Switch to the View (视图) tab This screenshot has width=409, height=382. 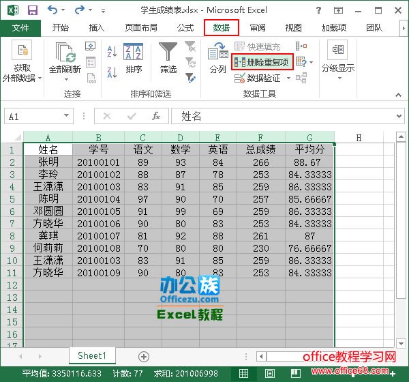(293, 28)
